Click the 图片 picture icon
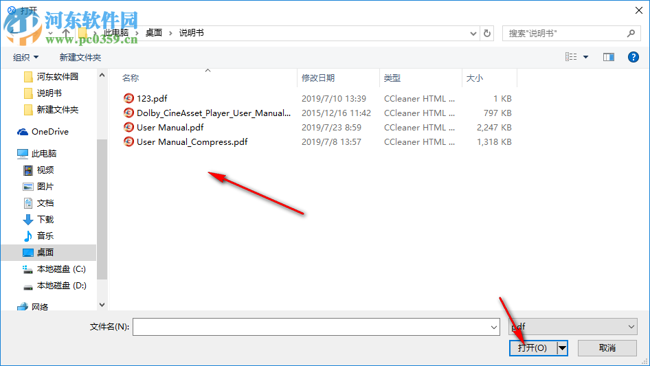The width and height of the screenshot is (650, 366). click(27, 187)
